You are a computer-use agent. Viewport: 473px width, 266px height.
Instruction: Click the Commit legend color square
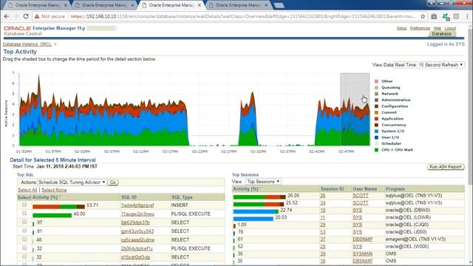click(376, 112)
